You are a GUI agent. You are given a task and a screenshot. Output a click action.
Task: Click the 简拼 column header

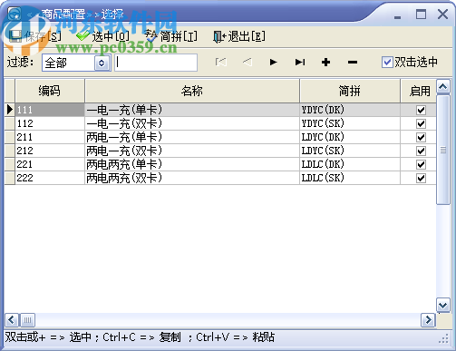(350, 91)
